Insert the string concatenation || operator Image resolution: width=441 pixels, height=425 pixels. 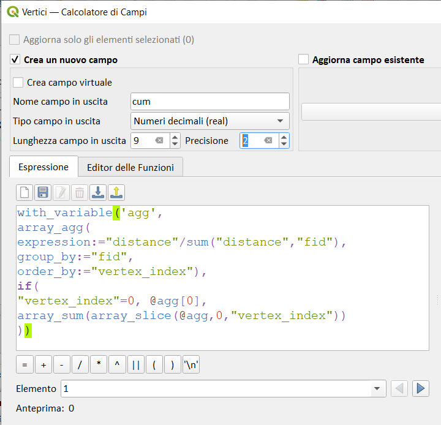click(x=135, y=365)
